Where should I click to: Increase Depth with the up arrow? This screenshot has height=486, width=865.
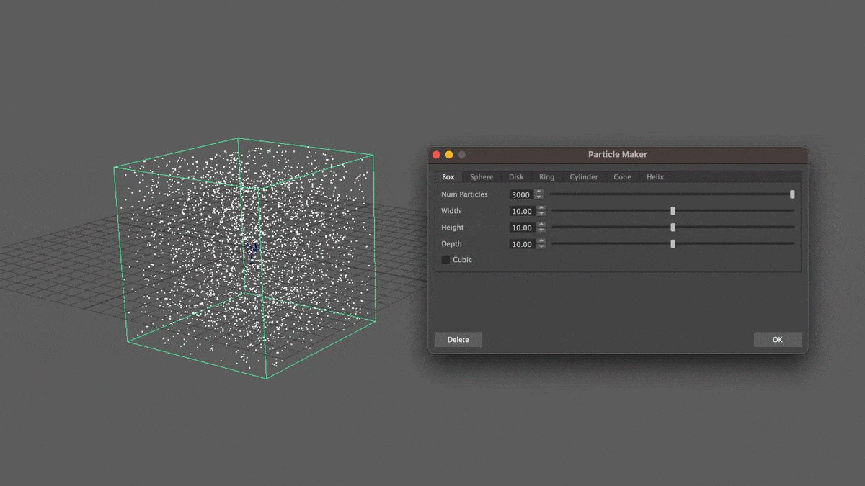[x=541, y=242]
